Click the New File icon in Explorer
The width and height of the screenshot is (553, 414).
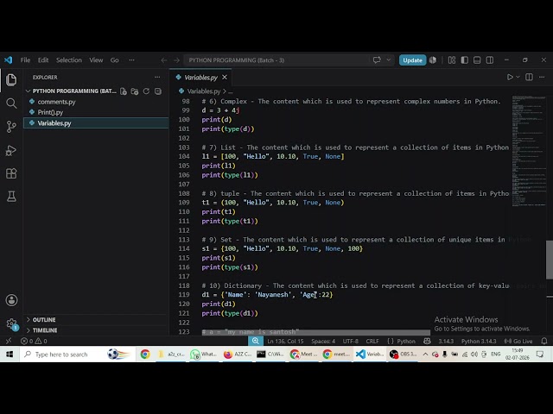pos(123,91)
